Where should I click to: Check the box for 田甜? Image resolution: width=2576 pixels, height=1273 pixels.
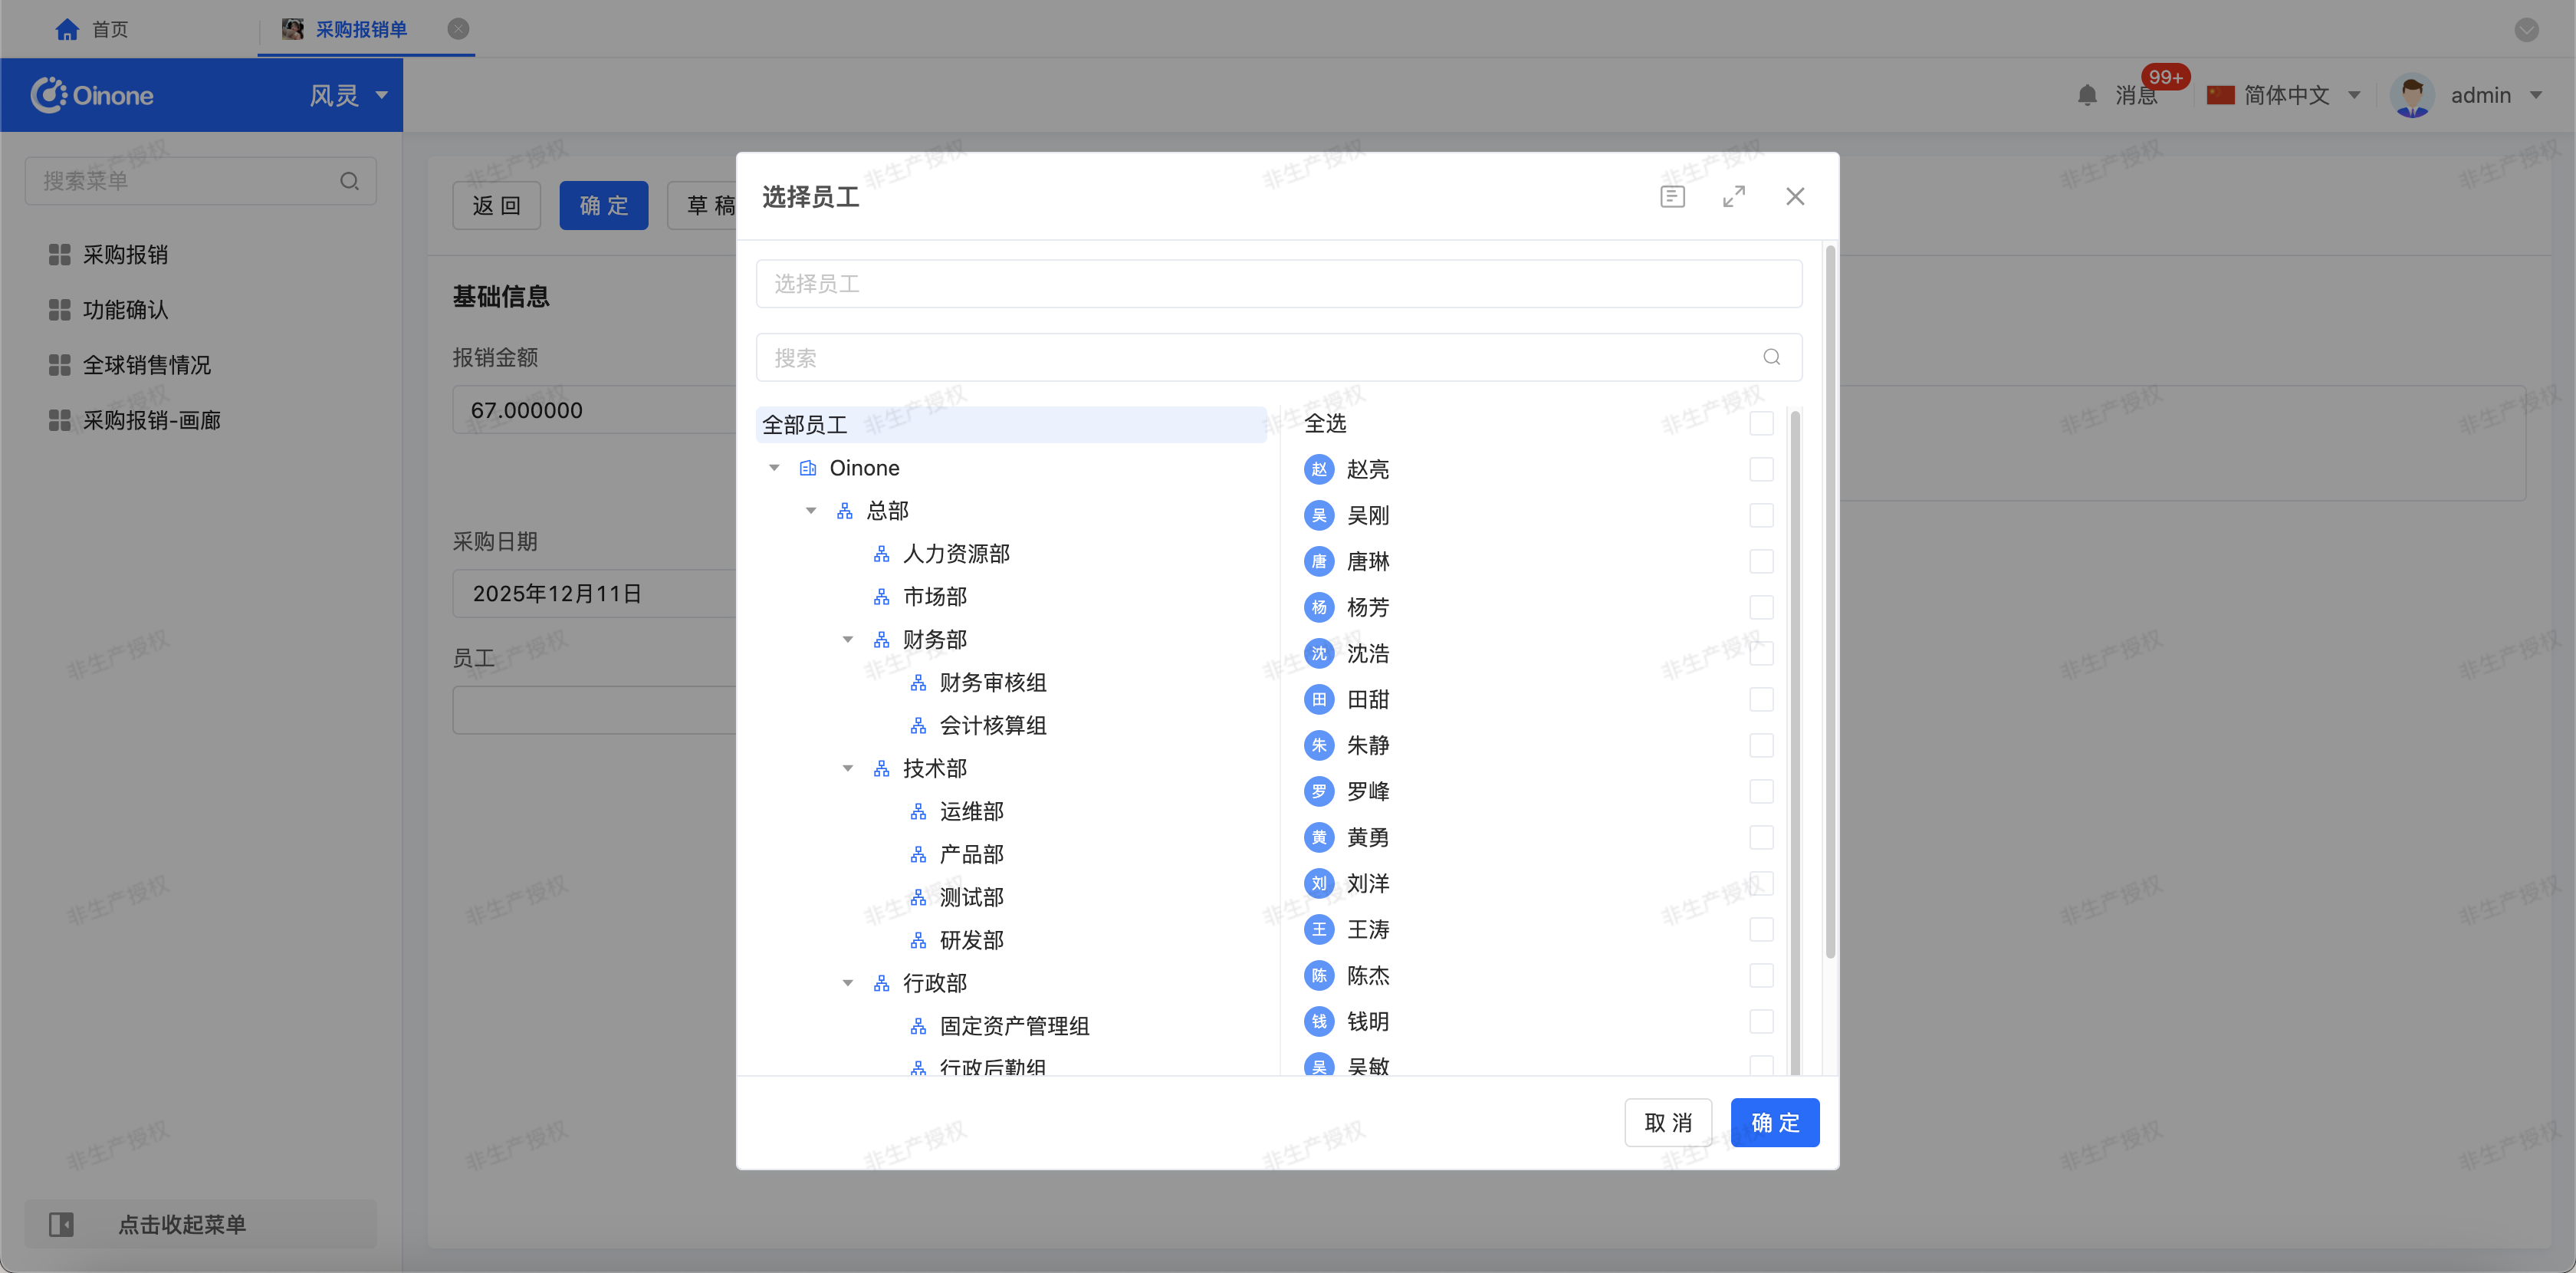pos(1761,699)
